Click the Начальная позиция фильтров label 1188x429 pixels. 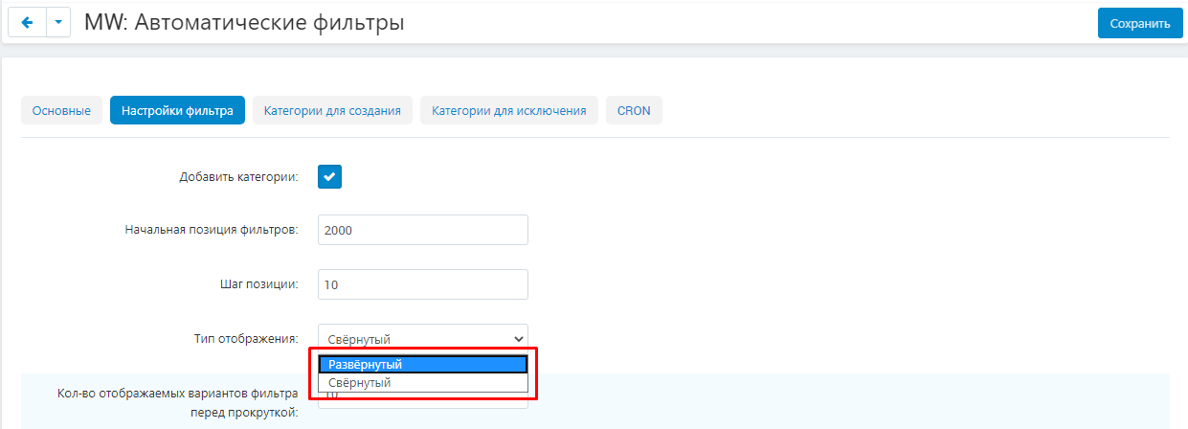(212, 230)
